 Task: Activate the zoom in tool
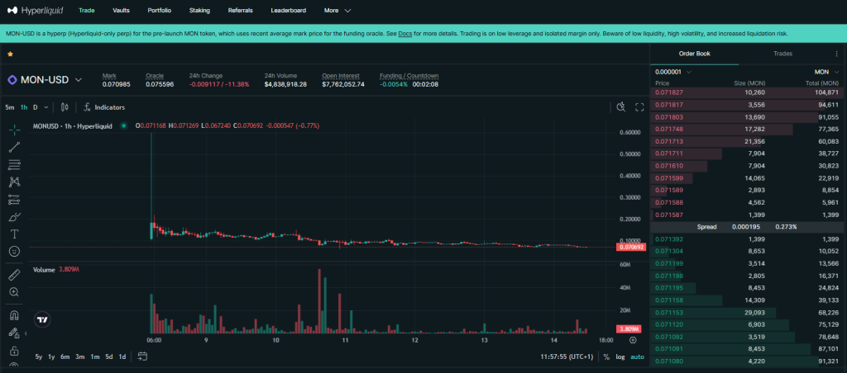(14, 292)
